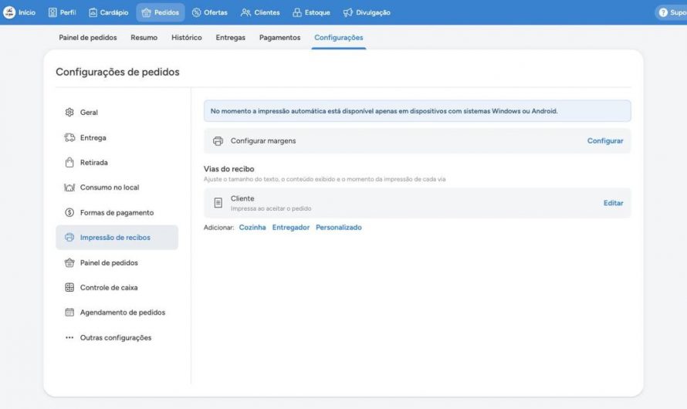Go to Estoque in the top bar
The width and height of the screenshot is (687, 409).
click(x=312, y=12)
